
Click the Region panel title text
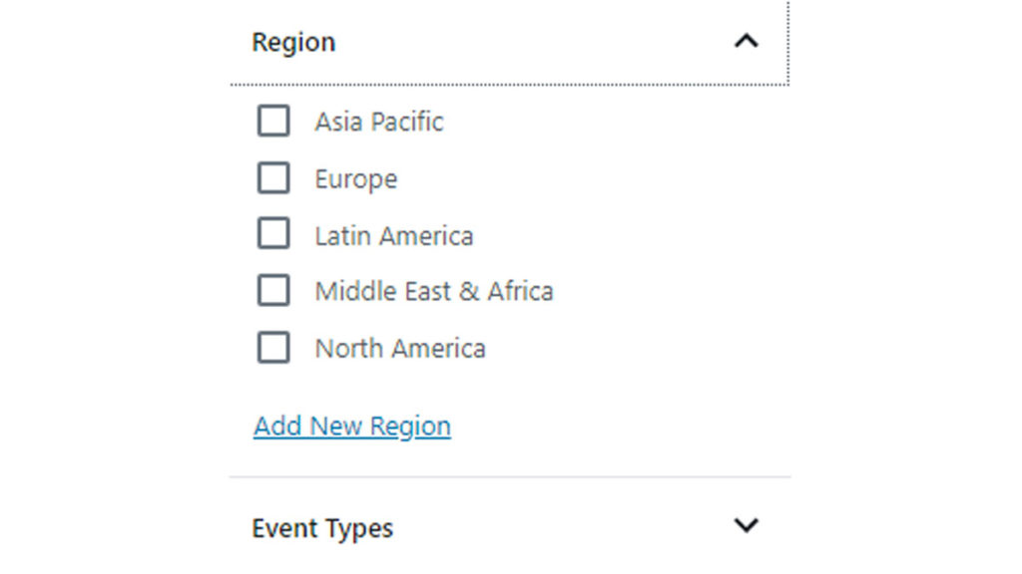coord(293,43)
